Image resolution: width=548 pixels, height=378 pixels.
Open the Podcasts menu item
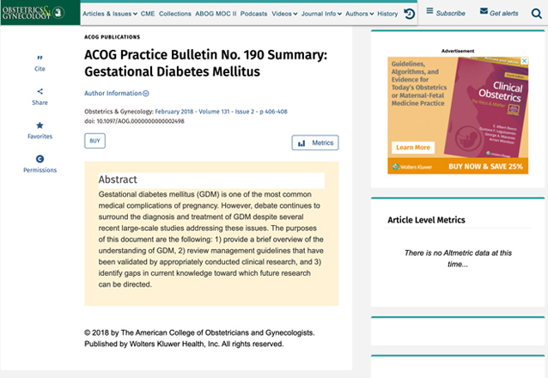tap(253, 14)
